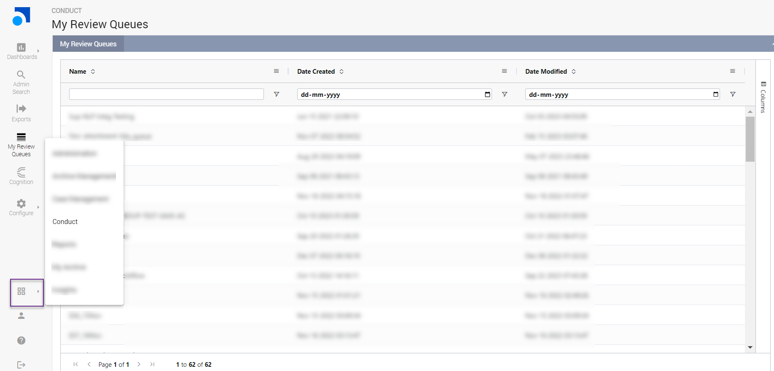Open the Exports section
The image size is (774, 371).
coord(21,113)
